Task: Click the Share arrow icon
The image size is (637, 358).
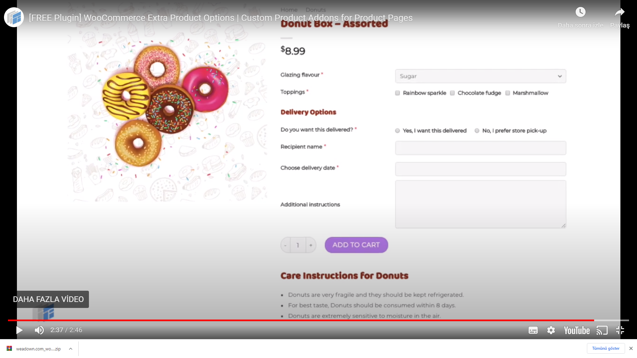Action: 619,13
